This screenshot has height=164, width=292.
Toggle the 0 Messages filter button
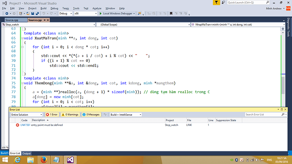(x=91, y=114)
